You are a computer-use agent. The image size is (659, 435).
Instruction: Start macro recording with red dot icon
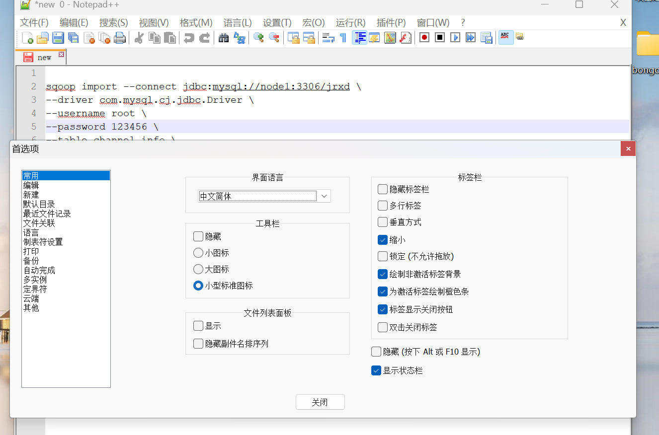tap(424, 38)
